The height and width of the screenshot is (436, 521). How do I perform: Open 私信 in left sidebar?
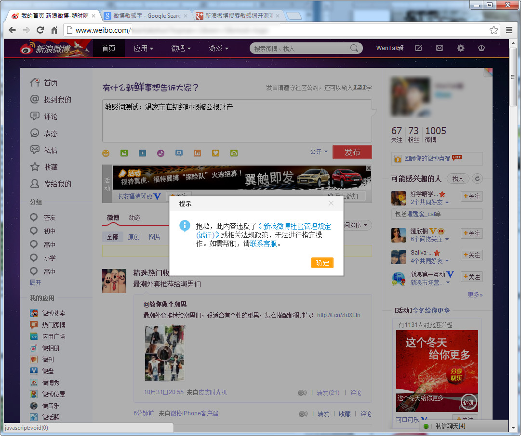coord(44,150)
